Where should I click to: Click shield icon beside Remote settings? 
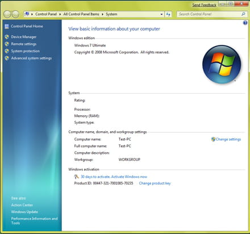click(7, 44)
